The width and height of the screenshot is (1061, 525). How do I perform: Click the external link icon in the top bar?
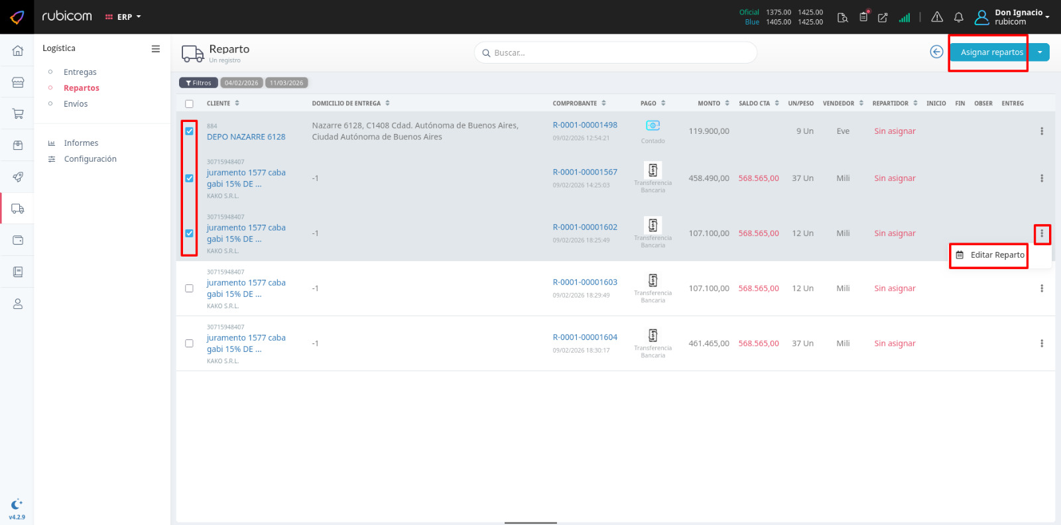coord(883,17)
